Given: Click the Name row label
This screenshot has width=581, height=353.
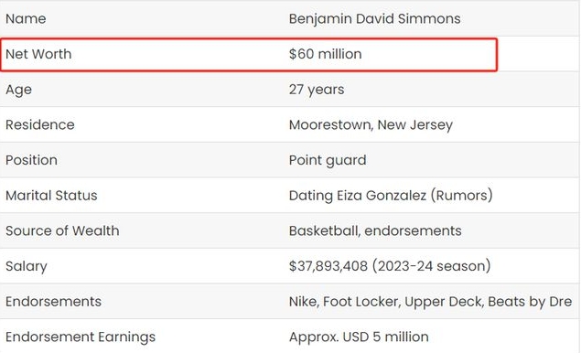Looking at the screenshot, I should pos(26,18).
